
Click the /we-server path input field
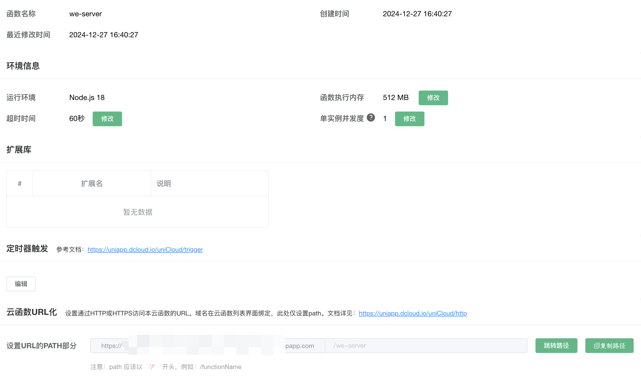tap(426, 346)
